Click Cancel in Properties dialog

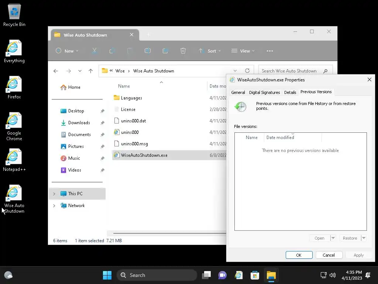coord(329,255)
